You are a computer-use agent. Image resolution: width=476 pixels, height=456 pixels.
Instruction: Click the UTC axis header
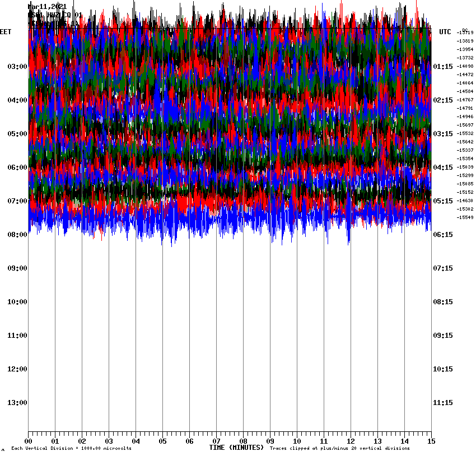(x=445, y=32)
